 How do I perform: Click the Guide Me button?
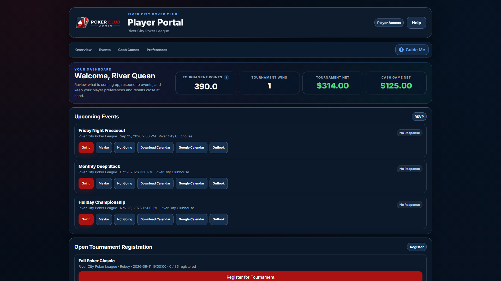(412, 50)
